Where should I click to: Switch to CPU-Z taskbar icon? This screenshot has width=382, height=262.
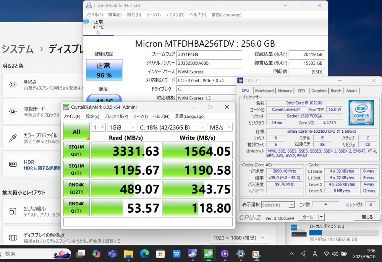tap(224, 254)
